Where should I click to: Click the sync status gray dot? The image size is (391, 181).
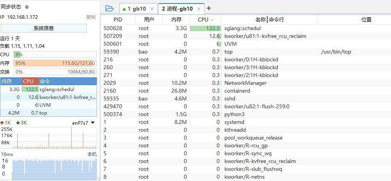click(x=27, y=7)
